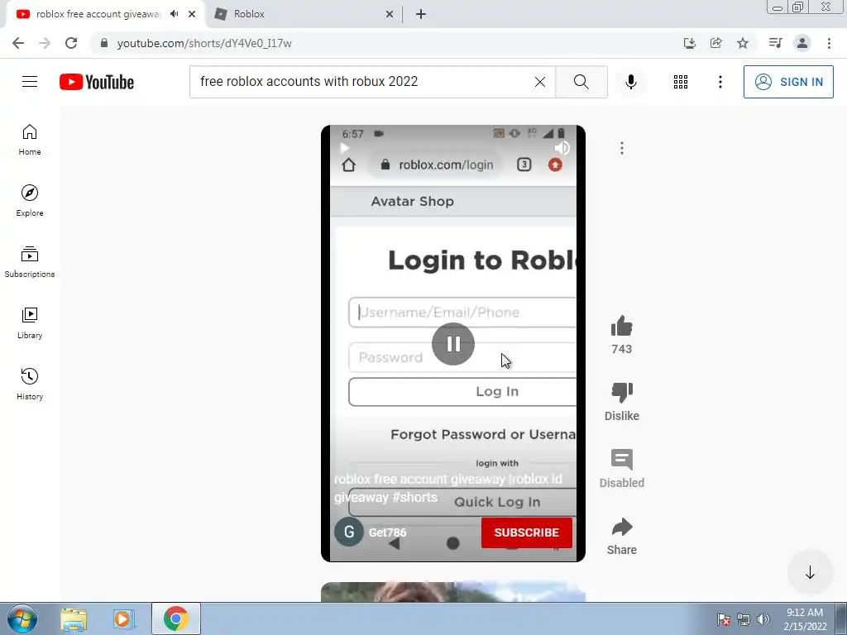Dislike the short with thumbs down

[x=622, y=393]
